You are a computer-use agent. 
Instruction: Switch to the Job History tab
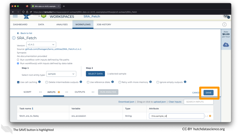104,24
